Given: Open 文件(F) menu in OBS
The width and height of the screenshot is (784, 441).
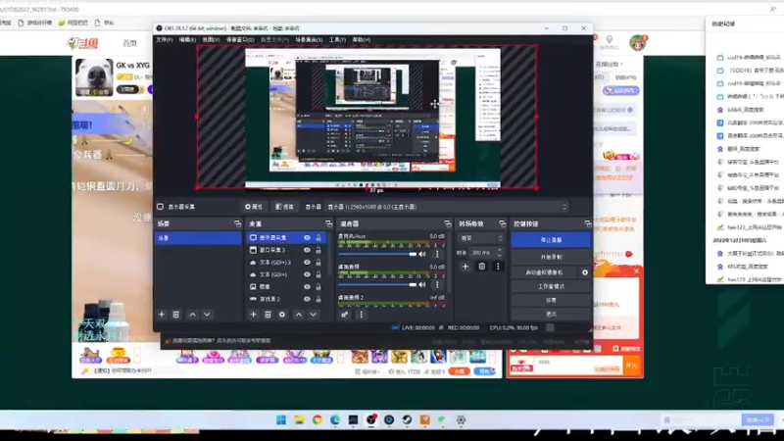Looking at the screenshot, I should point(164,39).
